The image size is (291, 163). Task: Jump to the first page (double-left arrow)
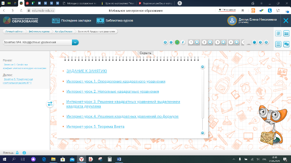[x=165, y=42]
